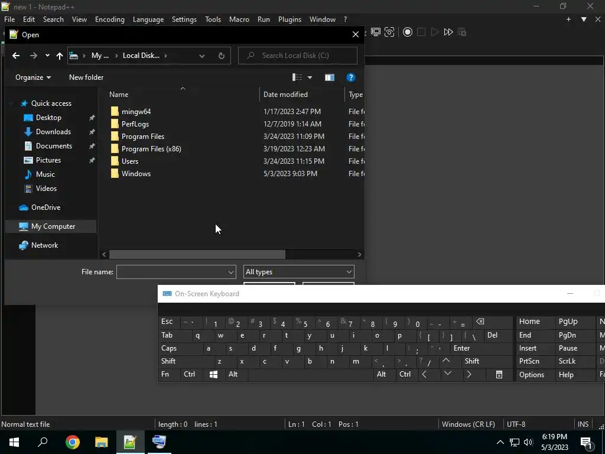
Task: Toggle Fn key on On-Screen Keyboard
Action: tap(165, 374)
